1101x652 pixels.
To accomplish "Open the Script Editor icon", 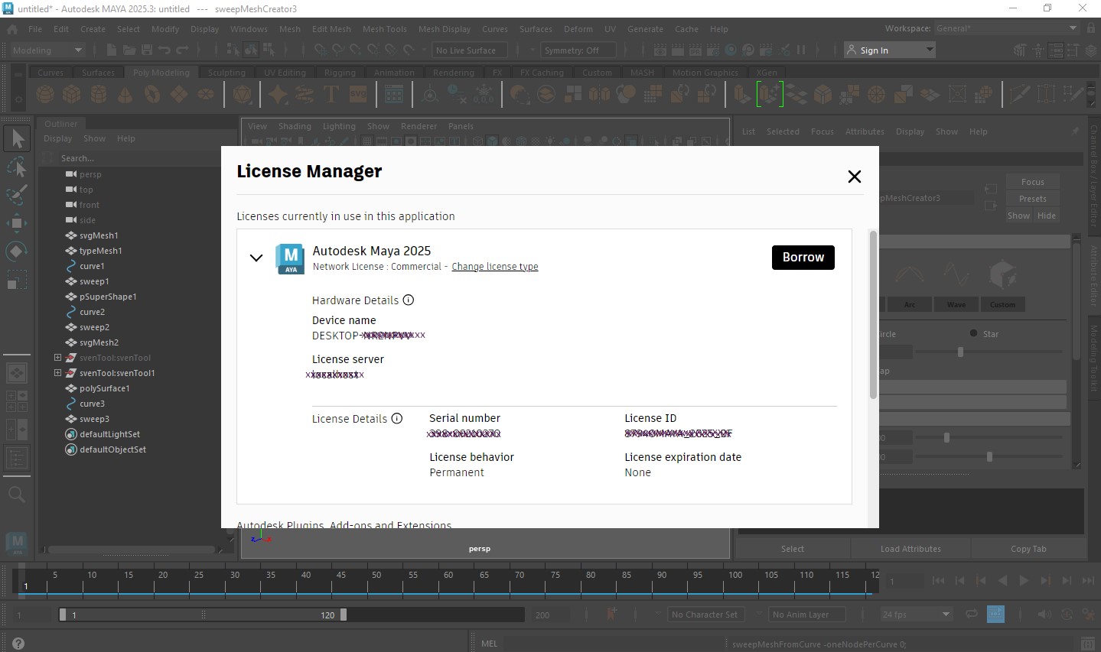I will click(x=1087, y=644).
